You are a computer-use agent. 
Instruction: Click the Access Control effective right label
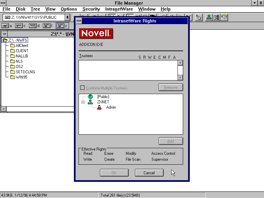[163, 153]
